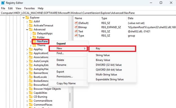Select Binary Value from the submenu
Screen dimensions: 176x108
point(112,60)
